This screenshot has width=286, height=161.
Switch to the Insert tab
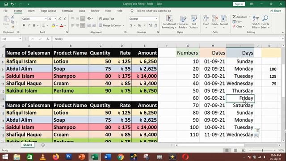31,11
